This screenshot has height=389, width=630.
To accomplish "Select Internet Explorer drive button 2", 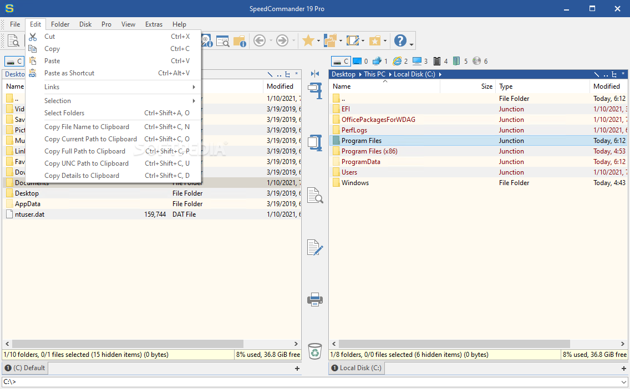I will pos(400,62).
